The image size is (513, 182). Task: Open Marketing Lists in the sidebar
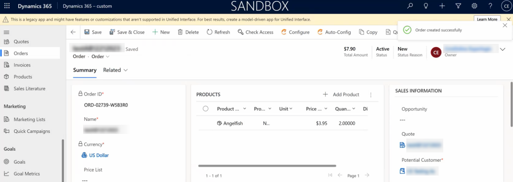30,120
